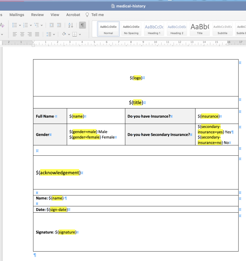Click the numbered list icon
The height and width of the screenshot is (261, 246).
pos(25,25)
